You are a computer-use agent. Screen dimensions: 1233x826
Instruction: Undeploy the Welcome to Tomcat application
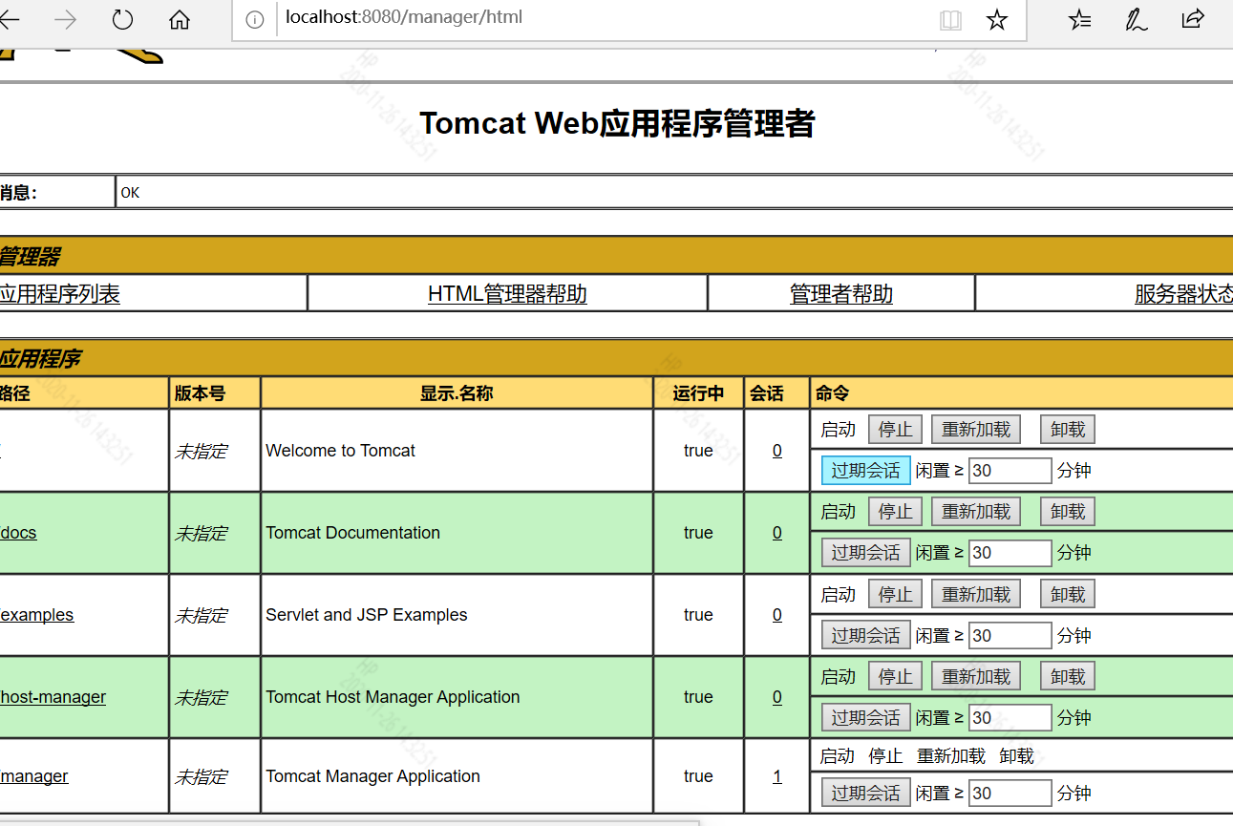1068,430
